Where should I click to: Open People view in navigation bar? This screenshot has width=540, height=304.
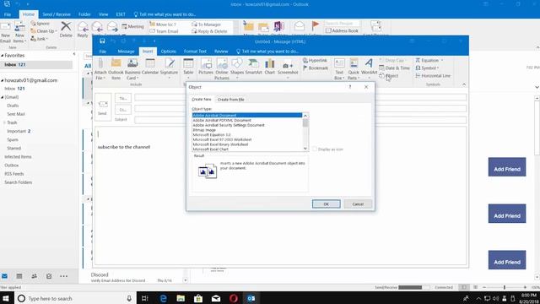34,276
